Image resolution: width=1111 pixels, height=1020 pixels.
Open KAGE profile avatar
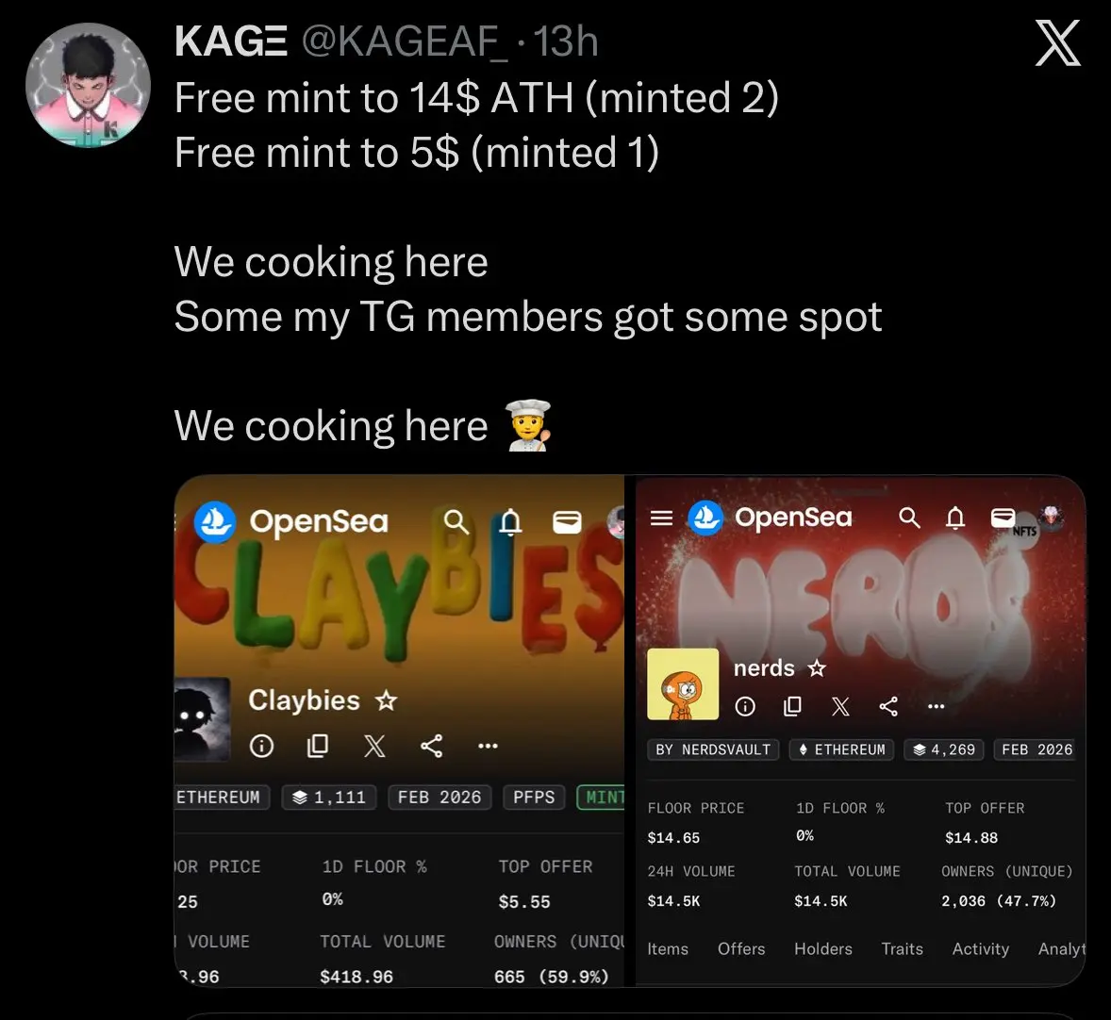(88, 85)
